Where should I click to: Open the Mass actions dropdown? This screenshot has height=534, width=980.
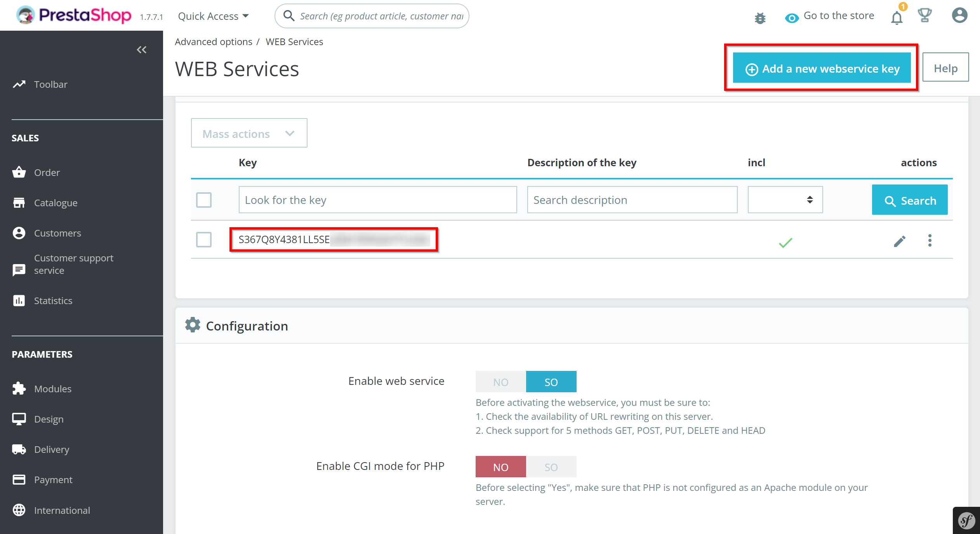click(x=249, y=133)
